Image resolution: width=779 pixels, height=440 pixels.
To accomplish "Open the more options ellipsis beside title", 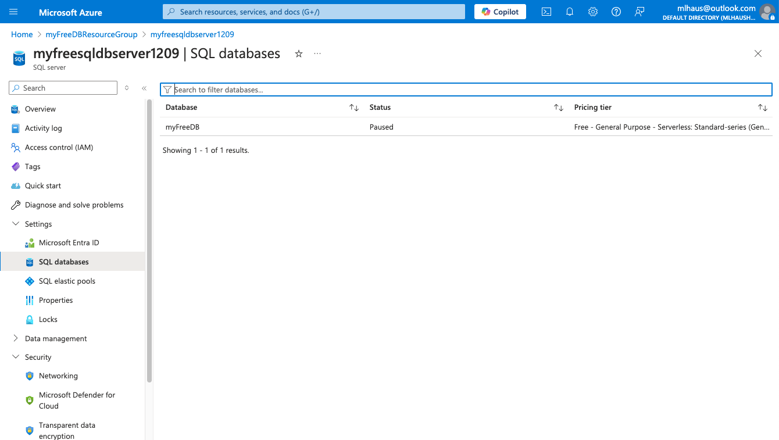I will [317, 53].
